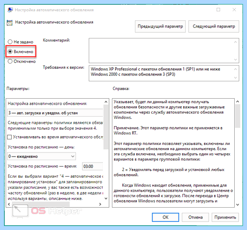Select the "Не задано" radio button
The width and height of the screenshot is (247, 230).
pos(10,42)
